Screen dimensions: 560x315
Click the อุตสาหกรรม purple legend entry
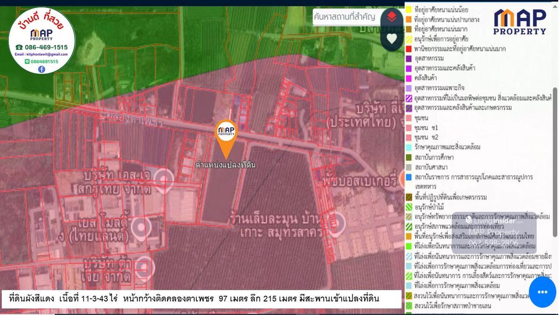pos(429,58)
